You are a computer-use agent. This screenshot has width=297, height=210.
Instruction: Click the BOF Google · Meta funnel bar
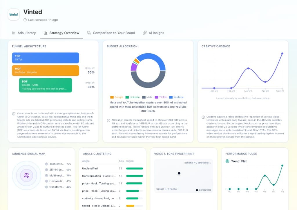[x=46, y=85]
